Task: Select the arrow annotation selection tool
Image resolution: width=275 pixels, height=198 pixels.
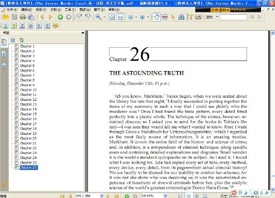Action: point(173,17)
